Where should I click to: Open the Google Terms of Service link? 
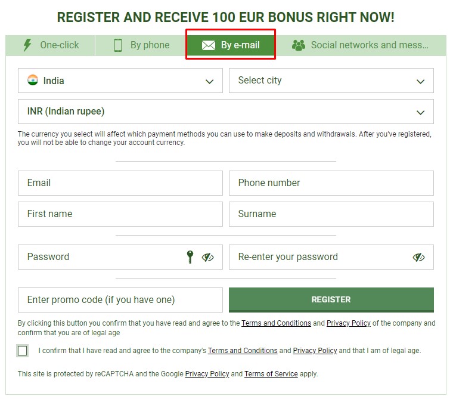click(x=271, y=374)
